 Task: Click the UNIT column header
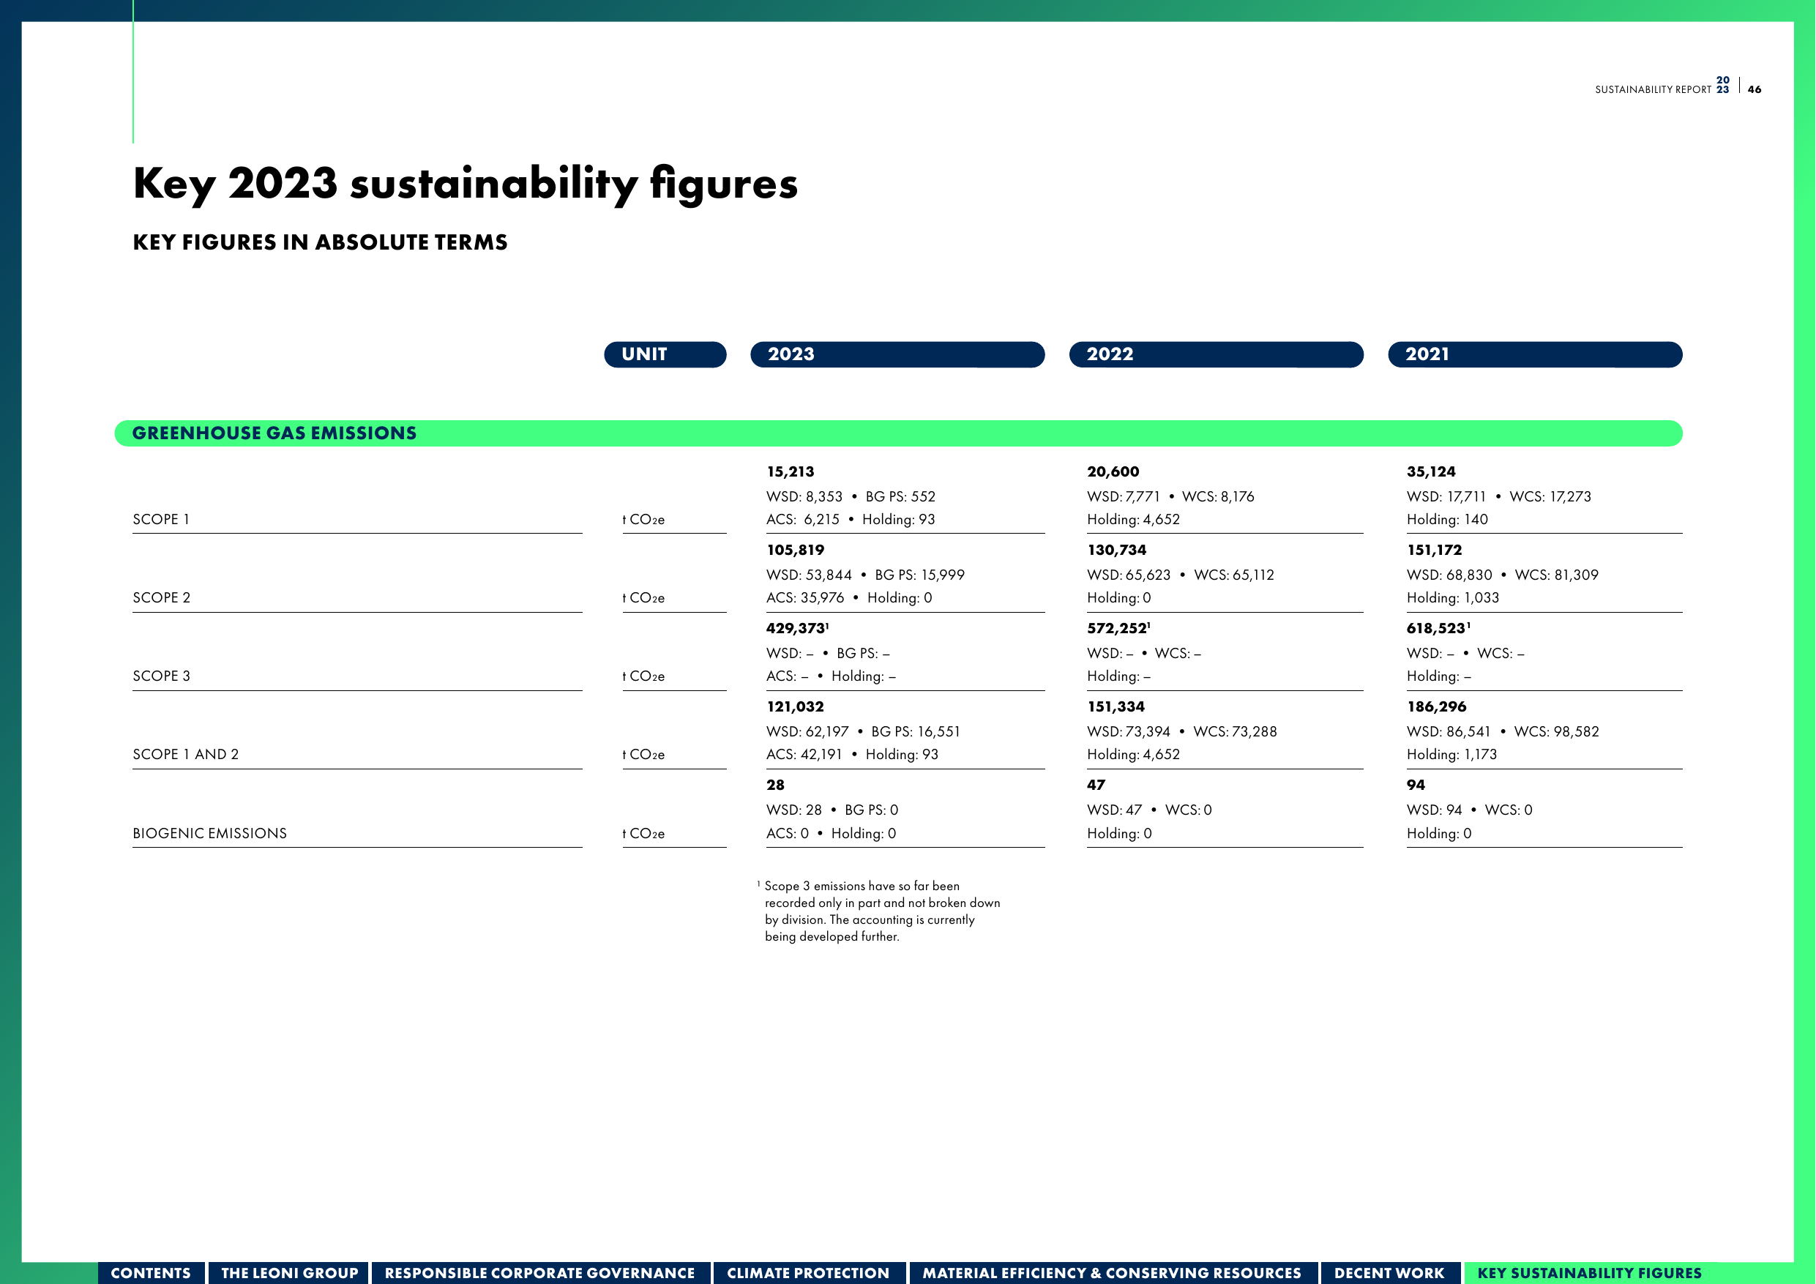tap(665, 354)
